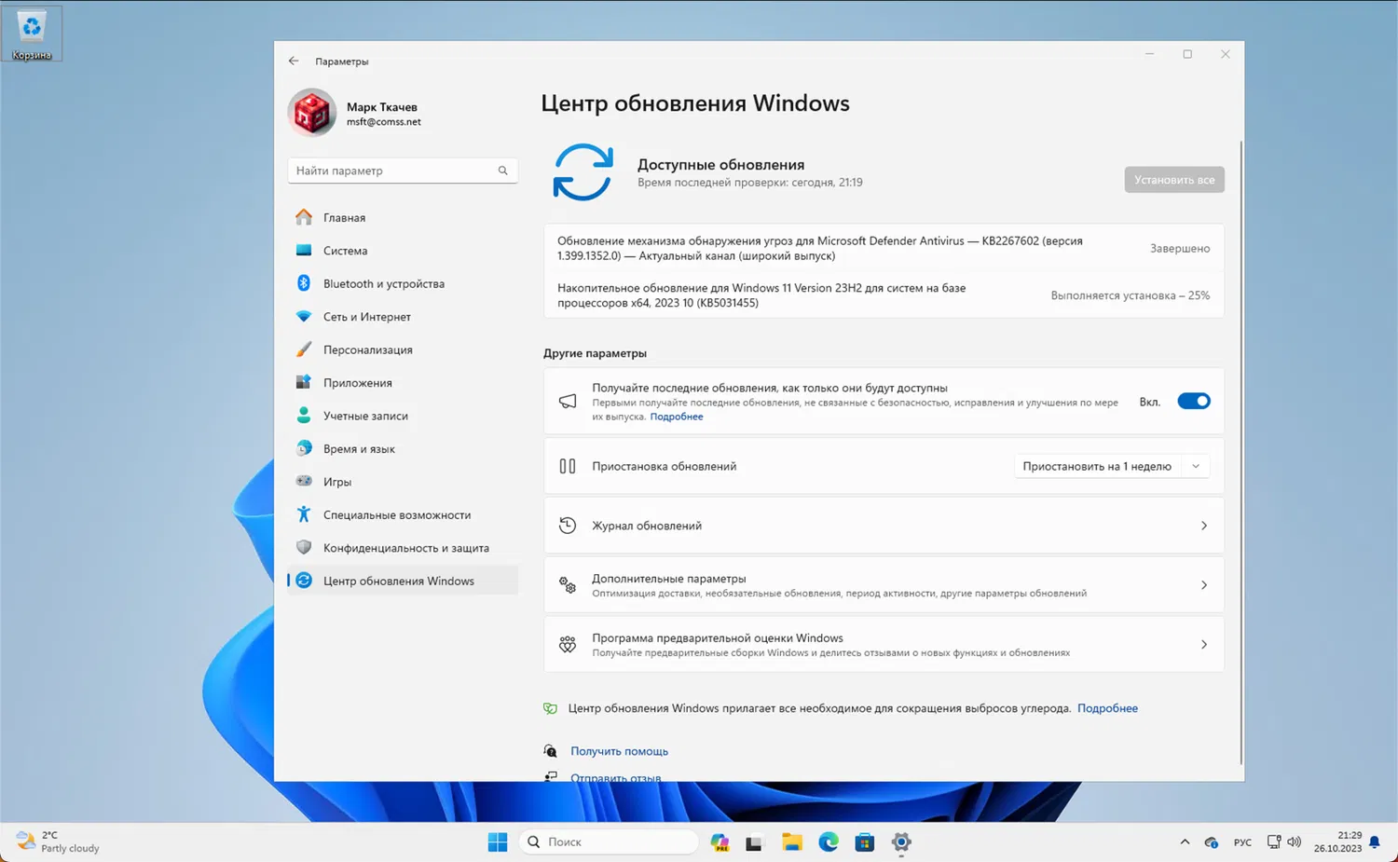Show hidden tray icons chevron
Image resolution: width=1398 pixels, height=862 pixels.
pos(1185,841)
